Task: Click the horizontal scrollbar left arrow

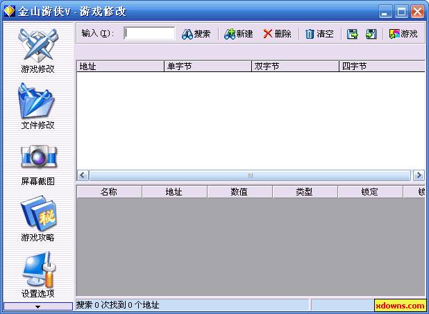Action: [x=83, y=175]
